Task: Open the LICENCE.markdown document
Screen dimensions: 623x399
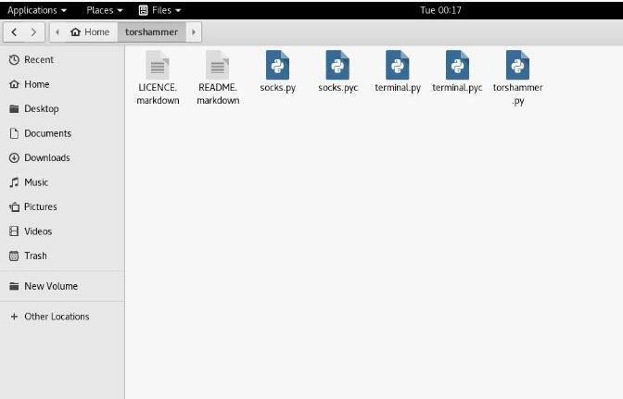Action: coord(158,67)
